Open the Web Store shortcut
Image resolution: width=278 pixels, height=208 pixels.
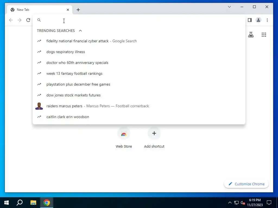click(x=124, y=138)
